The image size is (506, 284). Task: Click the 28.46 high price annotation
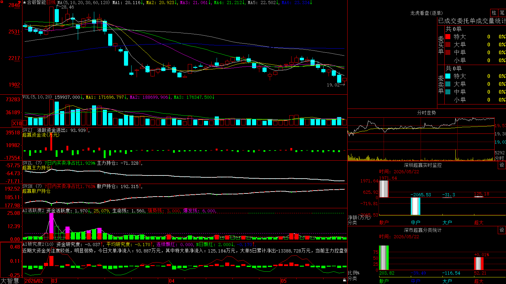pos(67,7)
